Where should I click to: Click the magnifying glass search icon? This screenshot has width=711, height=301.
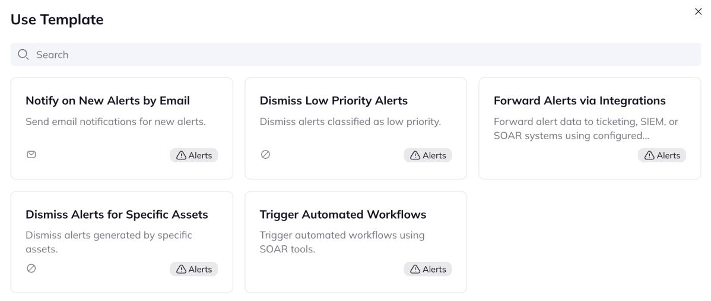pyautogui.click(x=24, y=55)
